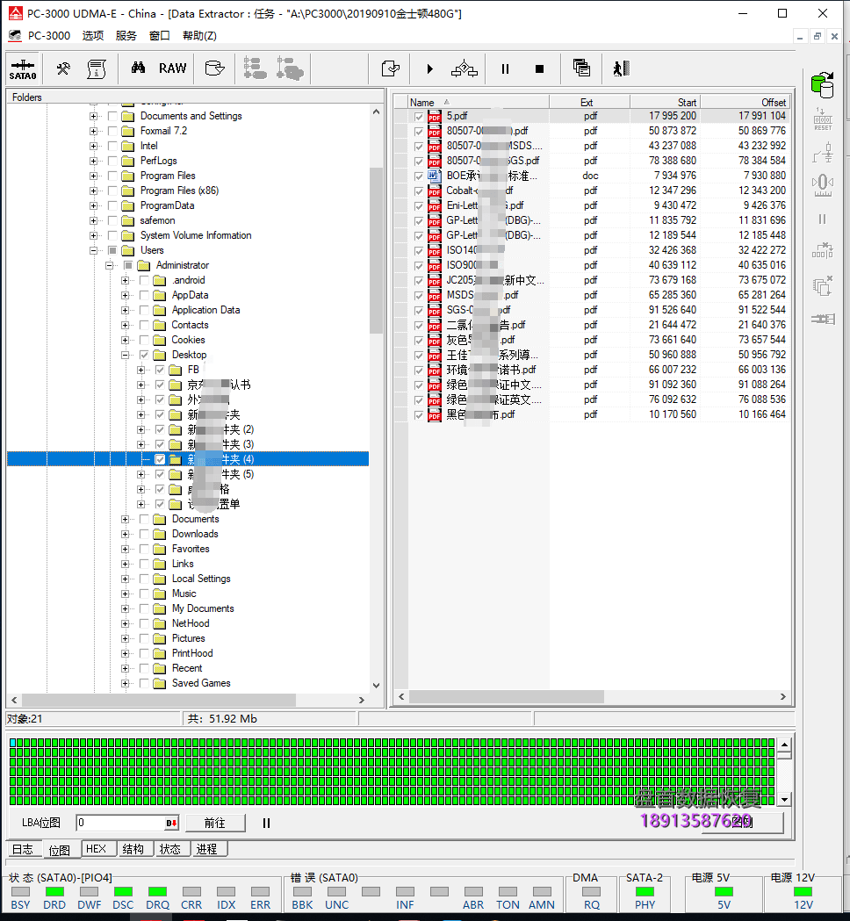Switch to the 日志 tab

pos(23,849)
